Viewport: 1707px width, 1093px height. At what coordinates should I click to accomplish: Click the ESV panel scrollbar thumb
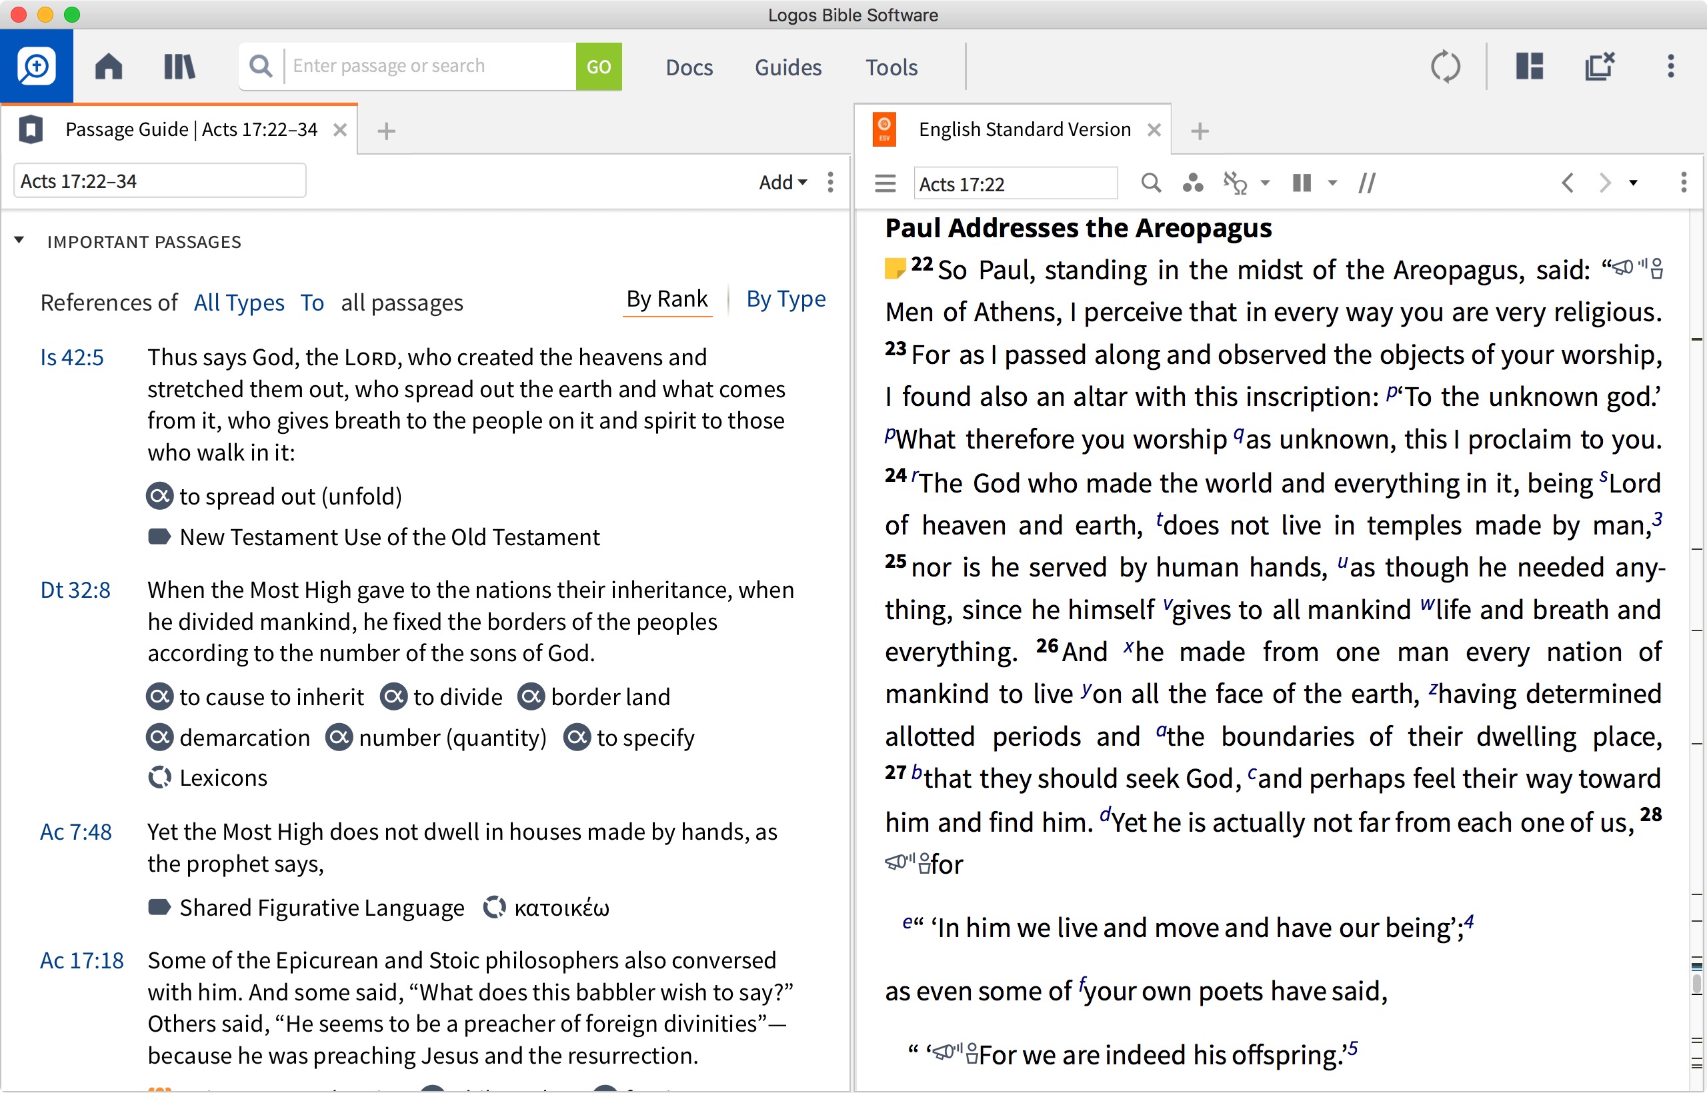(x=1696, y=982)
